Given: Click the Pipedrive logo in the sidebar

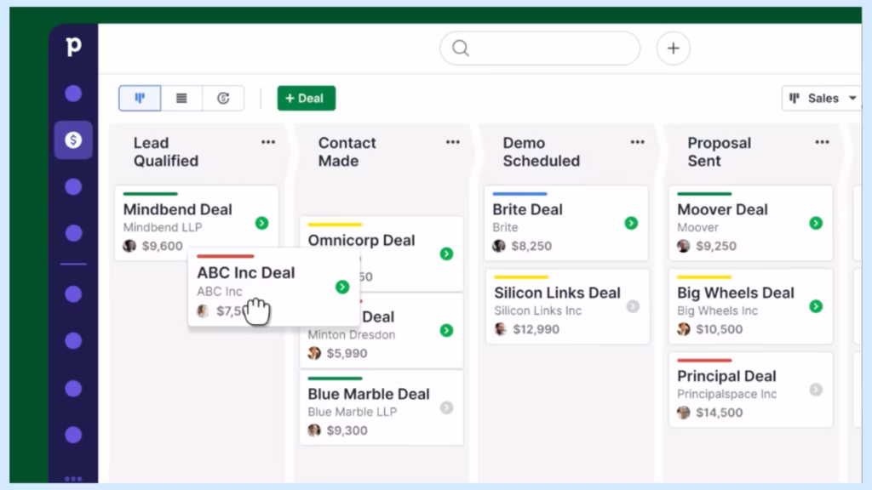Looking at the screenshot, I should 73,47.
